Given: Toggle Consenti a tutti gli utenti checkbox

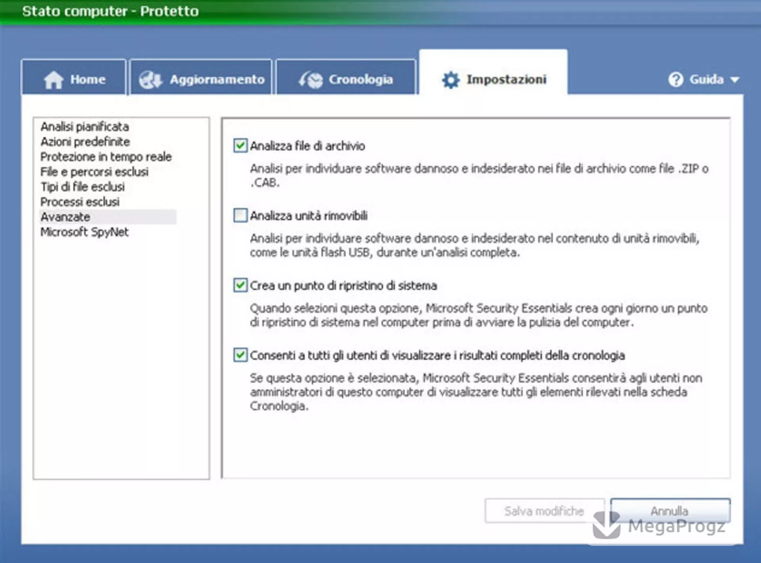Looking at the screenshot, I should pos(240,355).
